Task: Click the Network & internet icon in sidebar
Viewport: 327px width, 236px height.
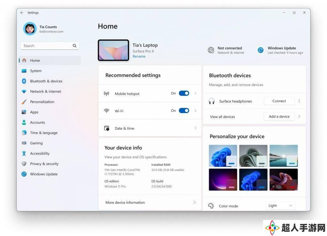Action: pyautogui.click(x=24, y=92)
